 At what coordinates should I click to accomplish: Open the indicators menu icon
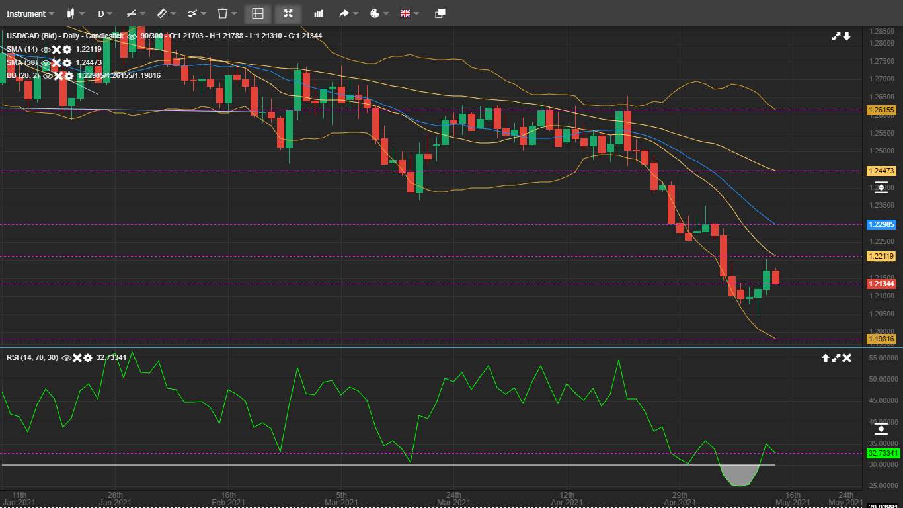196,13
